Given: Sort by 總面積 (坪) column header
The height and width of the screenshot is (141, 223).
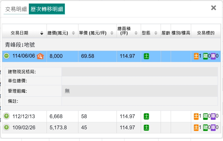Looking at the screenshot, I should (129, 31).
